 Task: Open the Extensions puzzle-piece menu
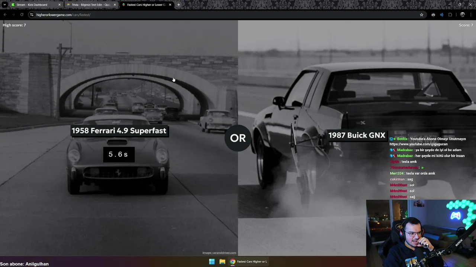click(450, 15)
